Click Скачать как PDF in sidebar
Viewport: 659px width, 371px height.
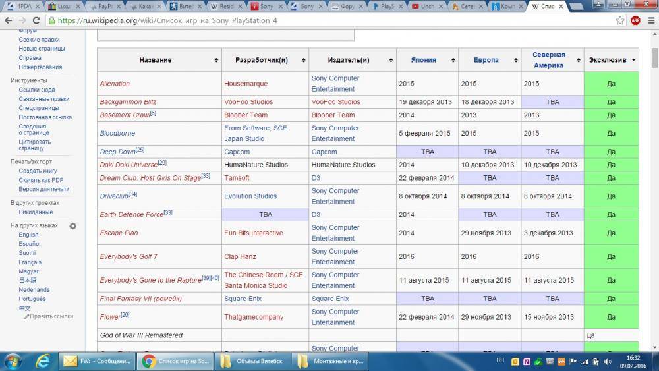tap(41, 180)
